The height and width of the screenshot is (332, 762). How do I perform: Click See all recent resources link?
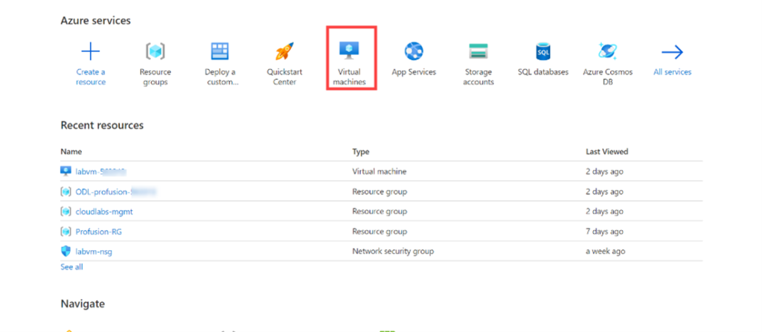click(x=71, y=266)
